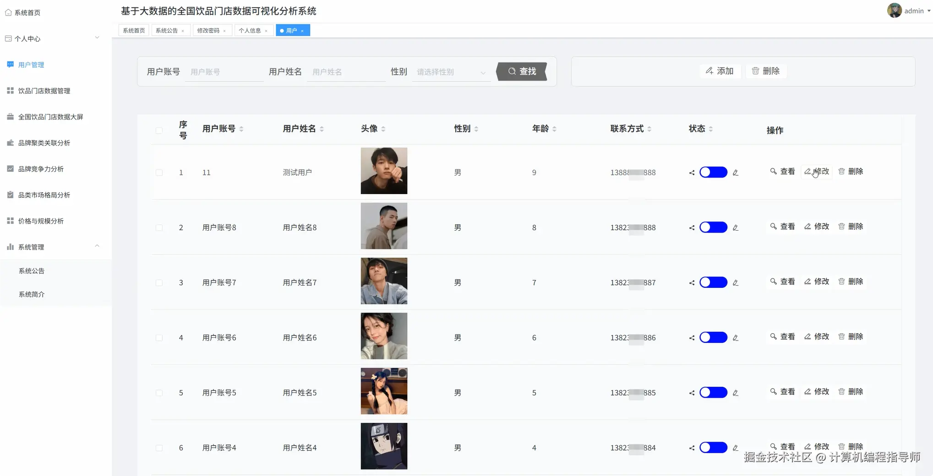Sort by 联系方式 column arrows
This screenshot has height=476, width=933.
click(x=649, y=129)
